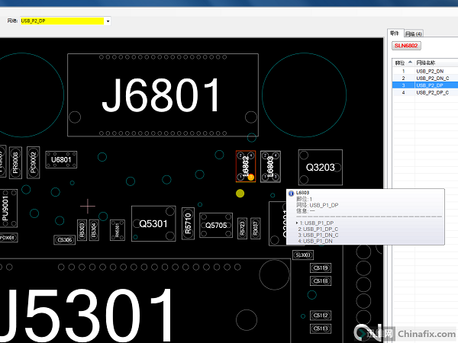The height and width of the screenshot is (343, 458).
Task: Select the USB_P2_DN_C pin row
Action: point(432,79)
